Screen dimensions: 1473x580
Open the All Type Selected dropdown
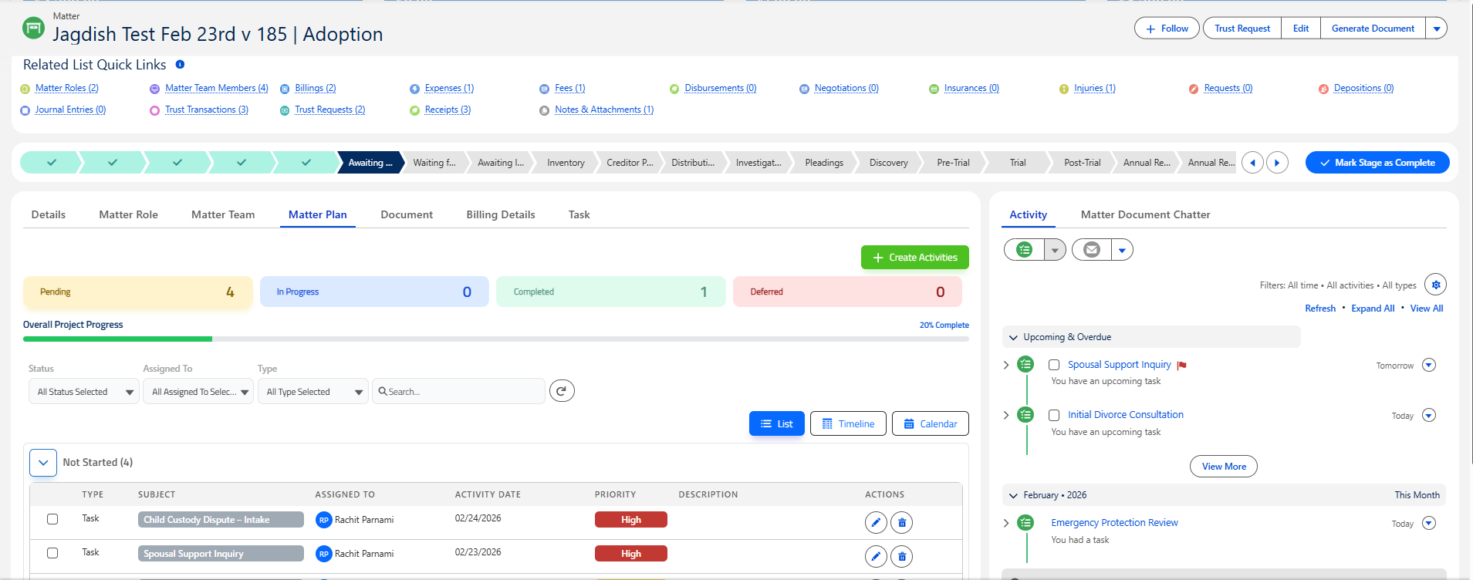click(x=313, y=392)
